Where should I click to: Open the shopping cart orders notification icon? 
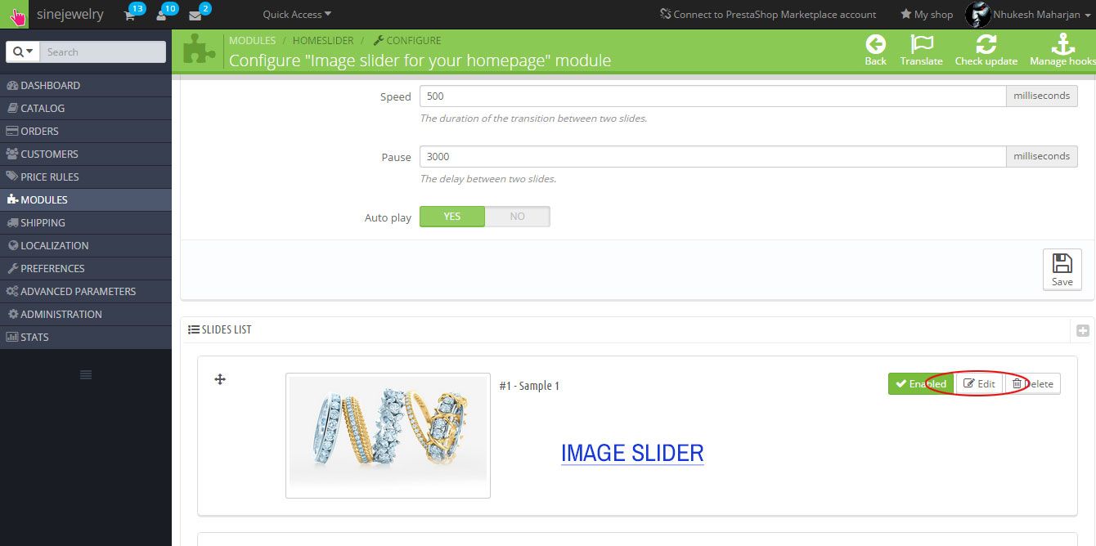click(129, 15)
